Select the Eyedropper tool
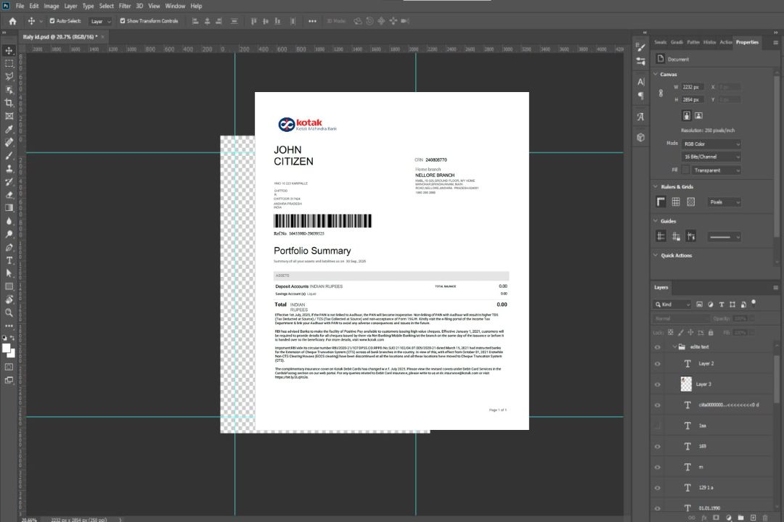Screen dimensions: 784x522 (9, 129)
